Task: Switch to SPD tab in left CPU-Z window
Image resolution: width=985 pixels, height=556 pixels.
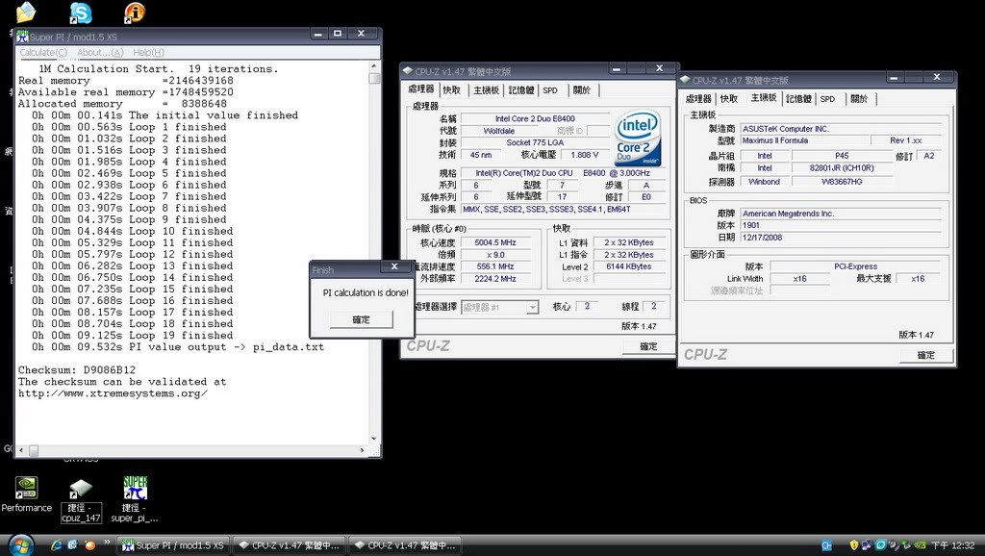Action: coord(550,90)
